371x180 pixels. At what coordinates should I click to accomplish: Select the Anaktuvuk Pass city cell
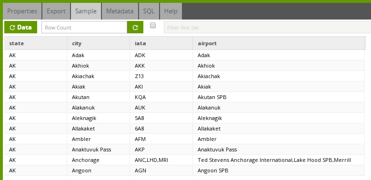click(x=99, y=150)
